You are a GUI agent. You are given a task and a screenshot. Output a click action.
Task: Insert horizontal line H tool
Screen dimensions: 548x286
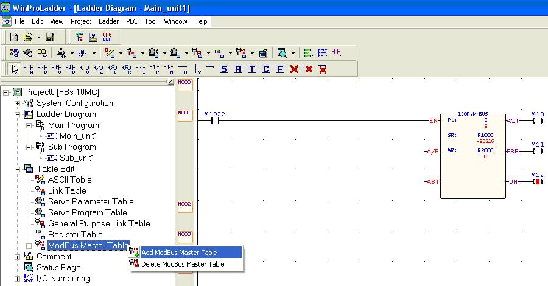coord(183,69)
